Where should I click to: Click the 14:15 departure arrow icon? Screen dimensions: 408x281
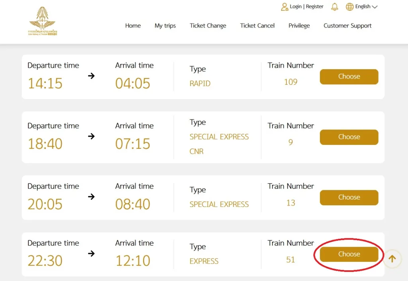point(91,76)
